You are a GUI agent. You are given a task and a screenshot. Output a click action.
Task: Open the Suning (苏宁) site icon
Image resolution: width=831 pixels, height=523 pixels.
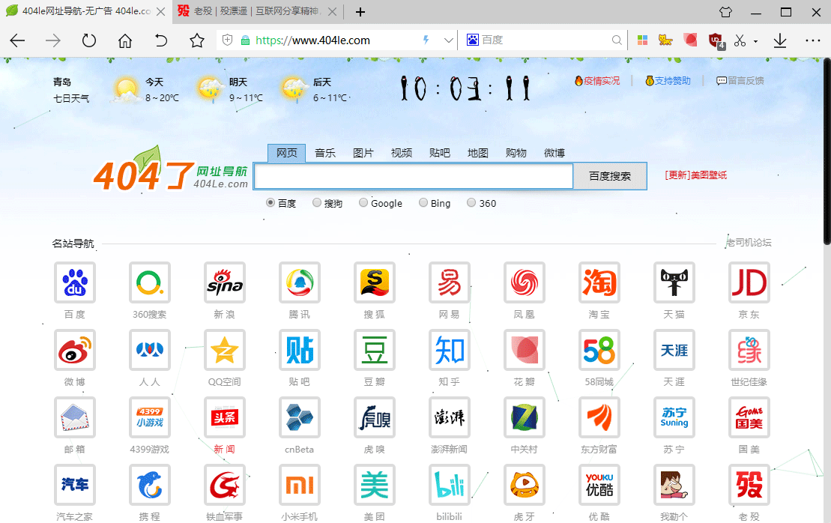674,417
